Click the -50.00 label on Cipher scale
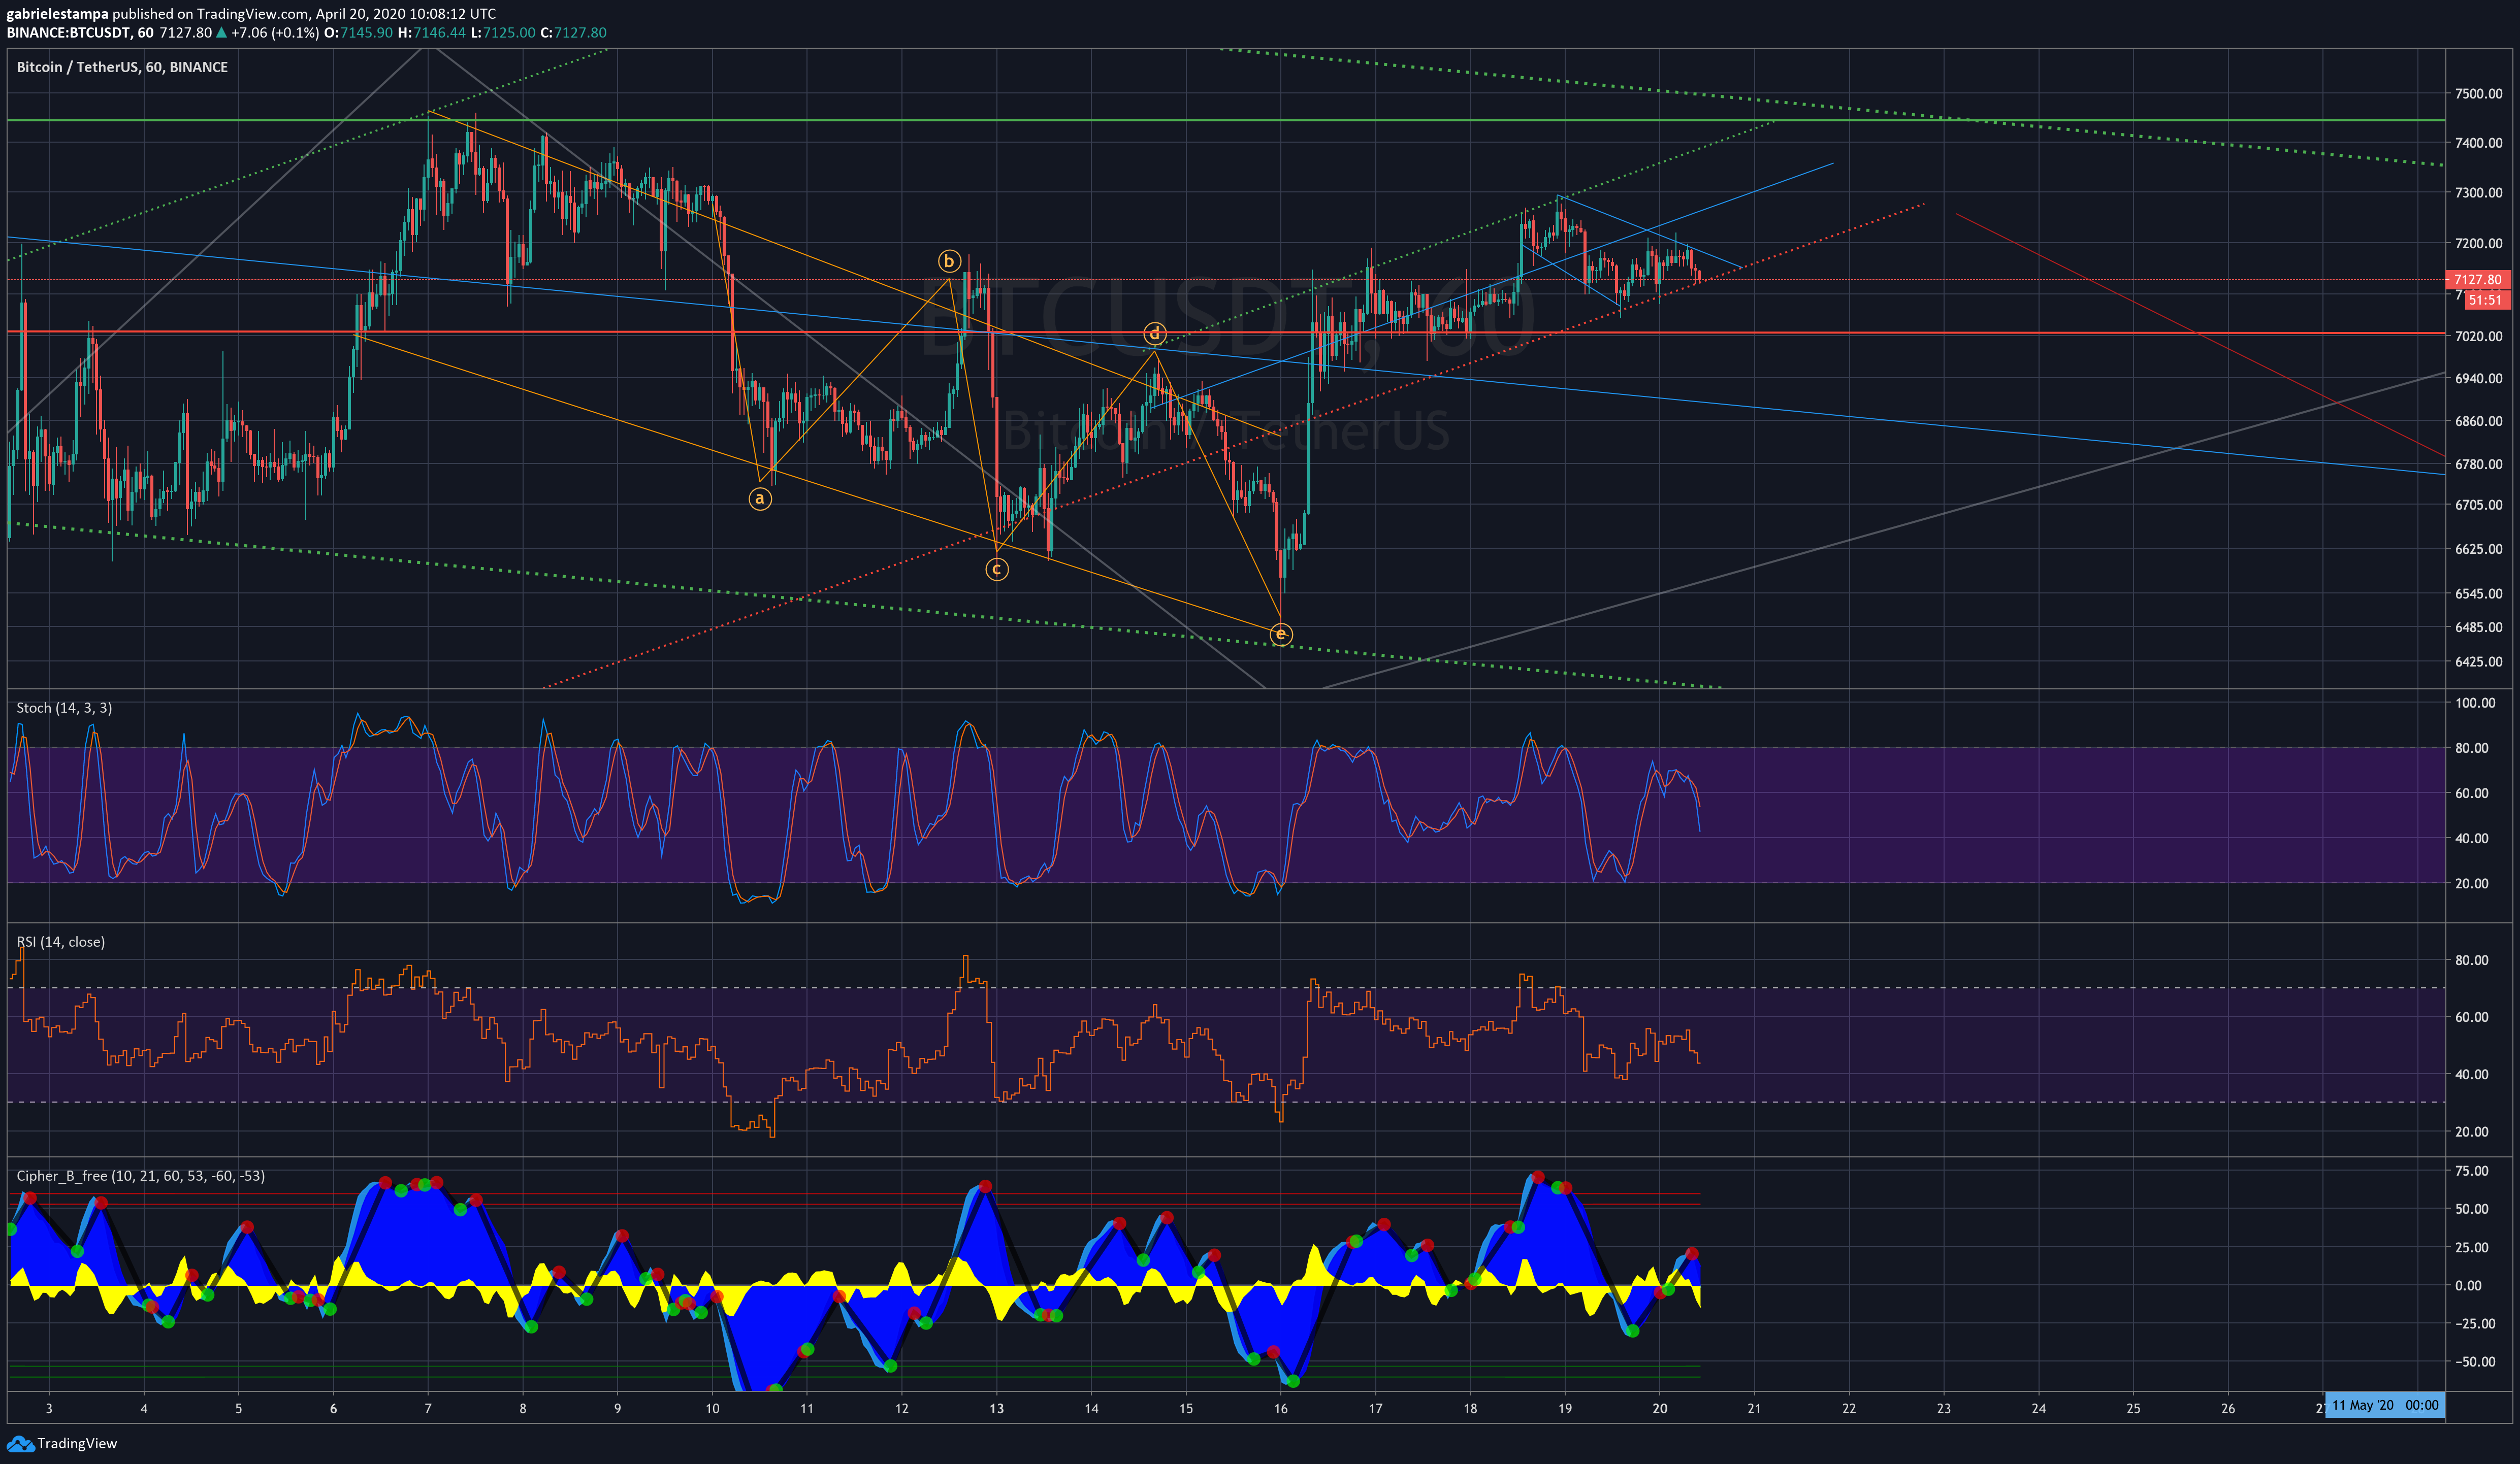2520x1464 pixels. tap(2474, 1361)
